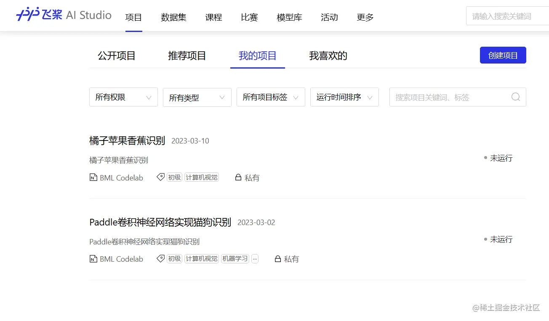
Task: Click the 计算机视觉 tag in 橘子苹果香蕉识别 row
Action: tap(202, 178)
